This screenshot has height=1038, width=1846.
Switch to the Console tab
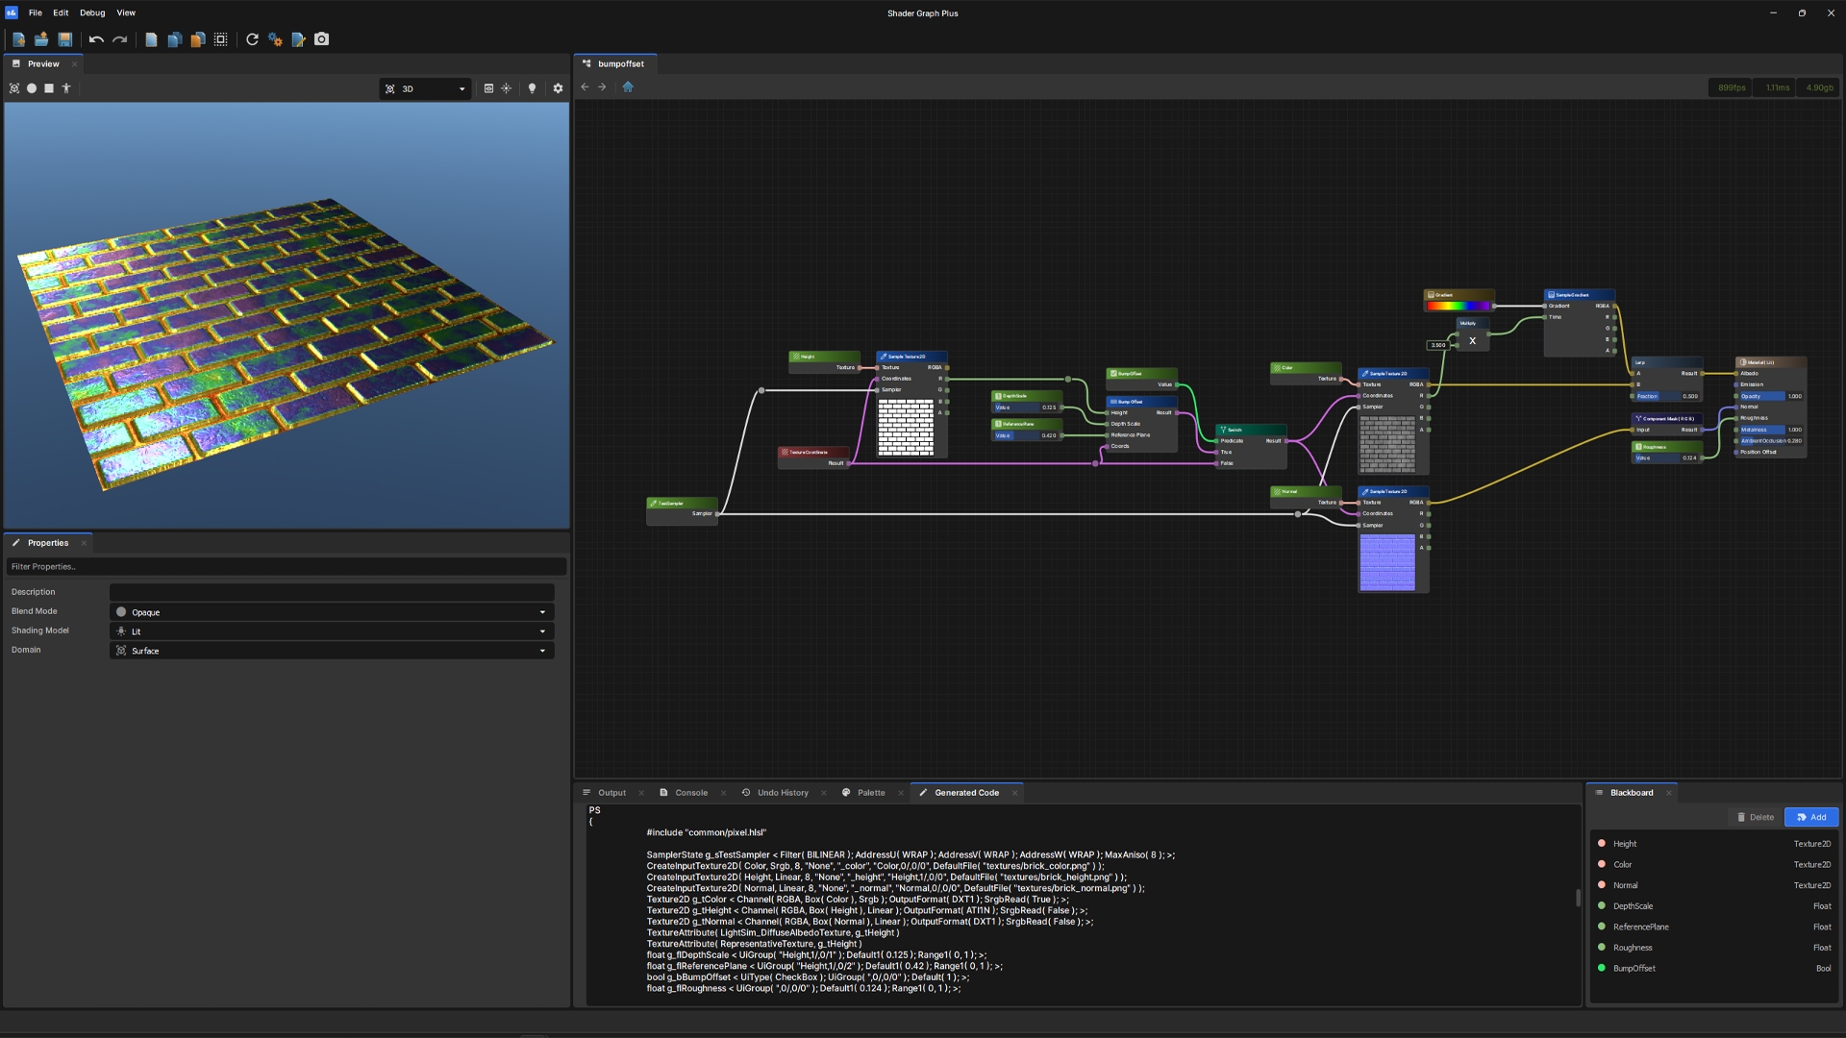pyautogui.click(x=690, y=793)
